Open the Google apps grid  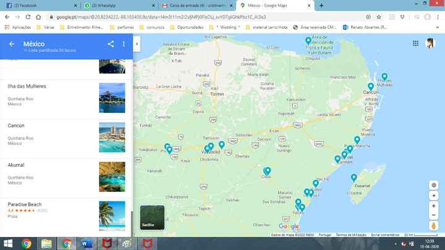click(415, 43)
